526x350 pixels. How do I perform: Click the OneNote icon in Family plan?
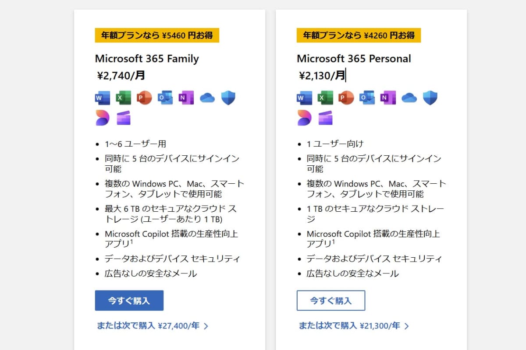click(186, 98)
